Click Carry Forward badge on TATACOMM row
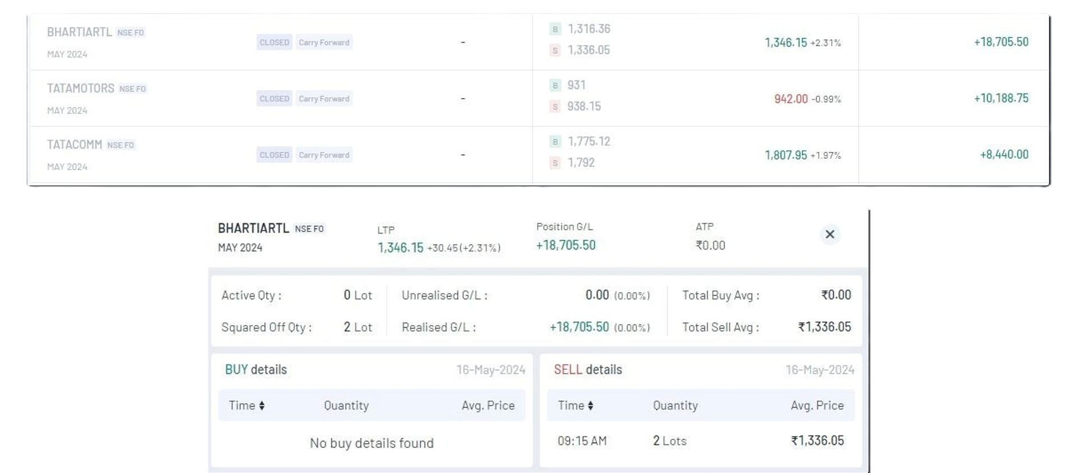 324,155
